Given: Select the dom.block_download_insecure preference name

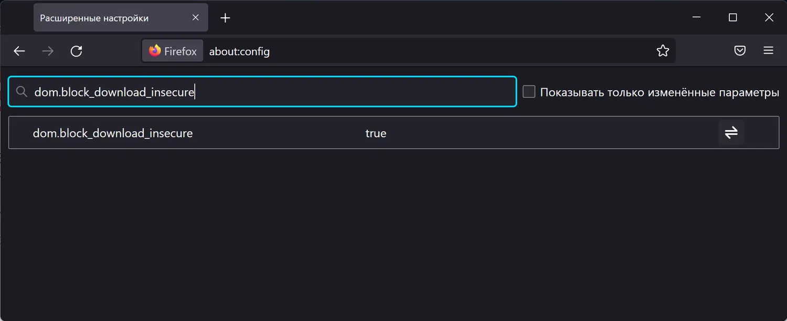Looking at the screenshot, I should tap(113, 133).
